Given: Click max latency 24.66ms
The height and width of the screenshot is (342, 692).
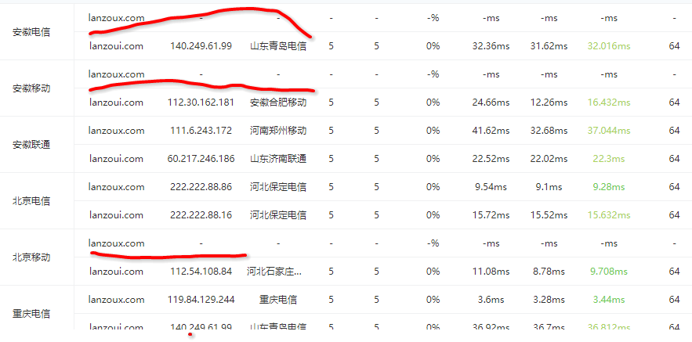Looking at the screenshot, I should pos(491,103).
